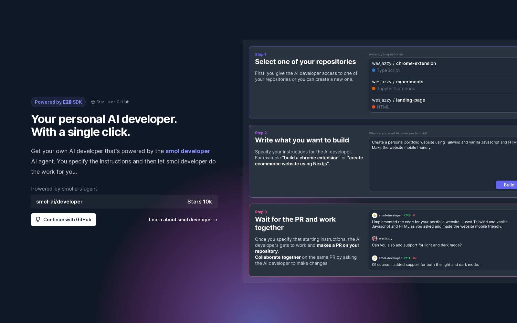Click Wait for the PR and work together heading

tap(295, 224)
